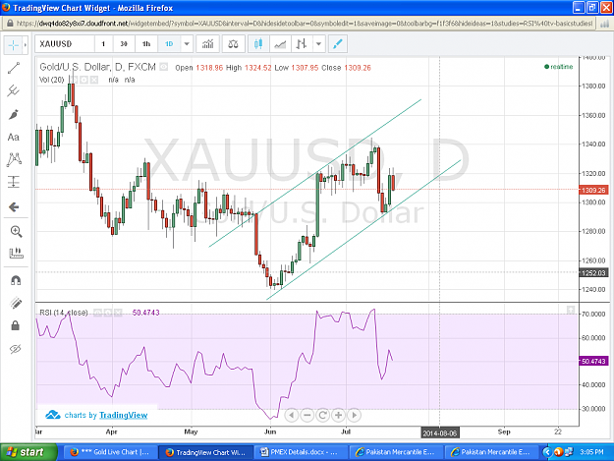Select the trend line drawing tool
The width and height of the screenshot is (614, 461).
pos(14,68)
